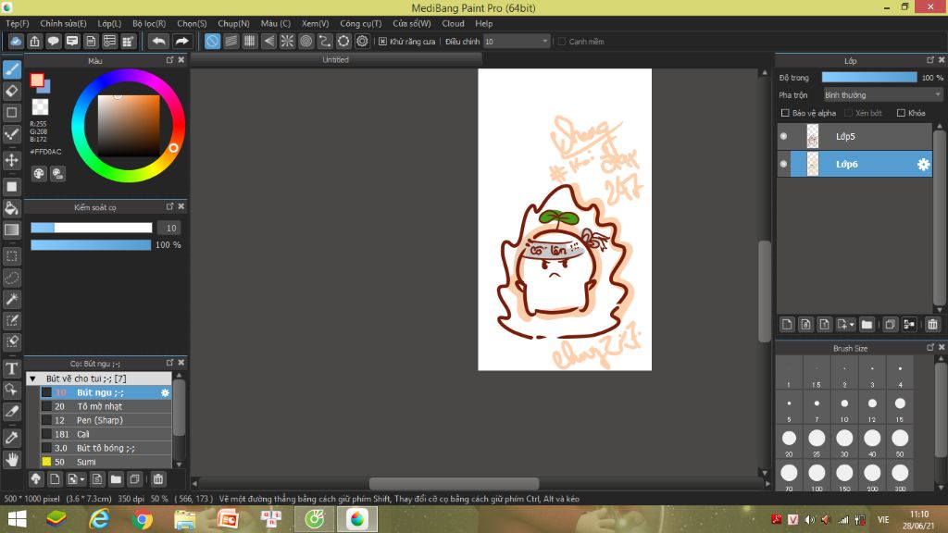Select the Eraser tool
Screen dimensions: 948x533
pyautogui.click(x=11, y=92)
